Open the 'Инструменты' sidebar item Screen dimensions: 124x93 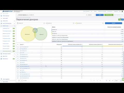(5, 59)
